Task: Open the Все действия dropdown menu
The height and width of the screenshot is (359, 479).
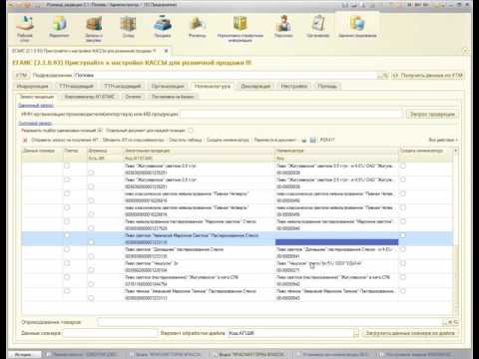Action: (443, 140)
